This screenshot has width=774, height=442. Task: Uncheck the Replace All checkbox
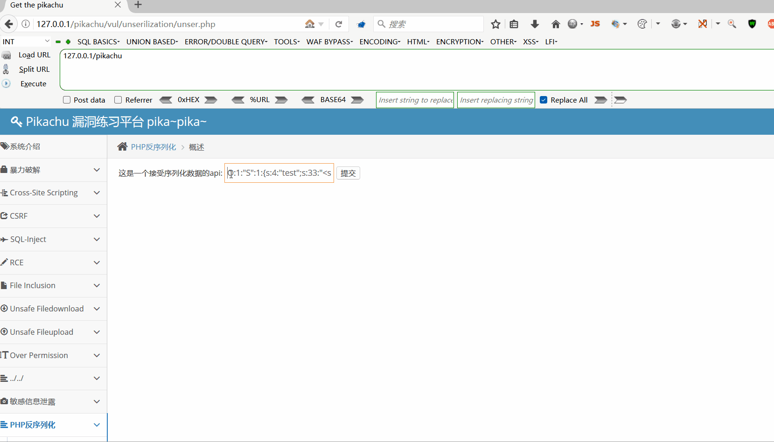[544, 100]
